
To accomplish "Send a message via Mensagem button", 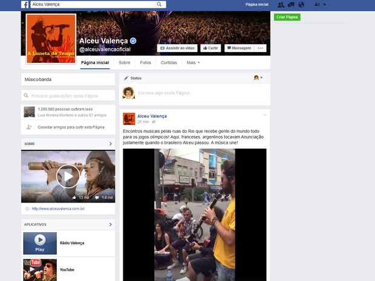I will tap(240, 48).
